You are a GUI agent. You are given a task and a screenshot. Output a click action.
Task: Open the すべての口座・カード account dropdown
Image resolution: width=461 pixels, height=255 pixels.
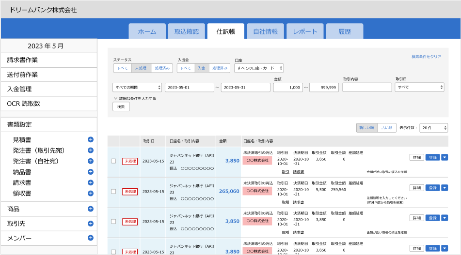point(259,68)
